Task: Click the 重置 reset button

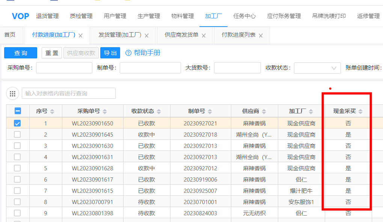Action: click(x=52, y=53)
